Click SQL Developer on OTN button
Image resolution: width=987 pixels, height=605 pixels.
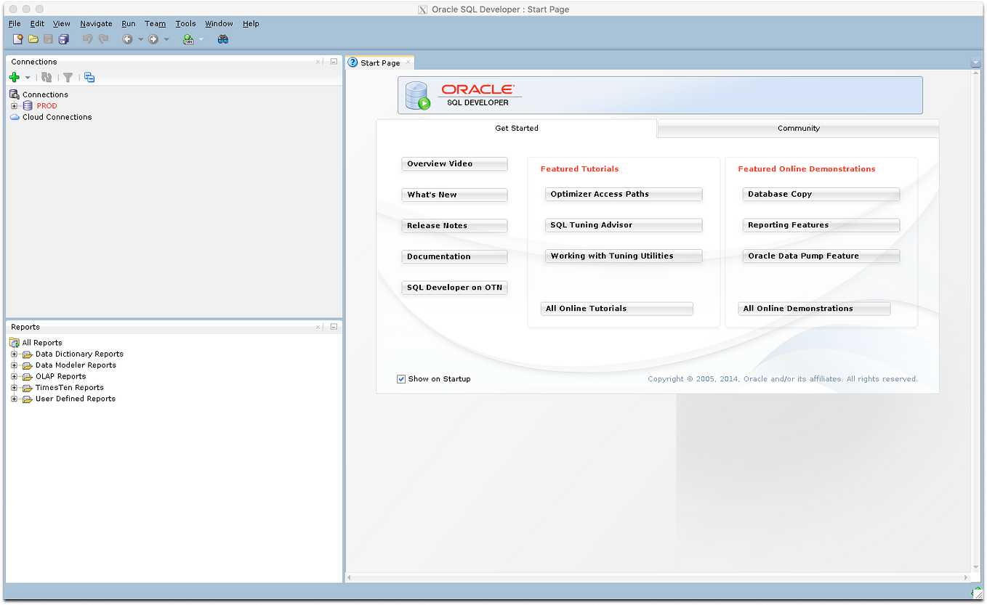tap(454, 288)
